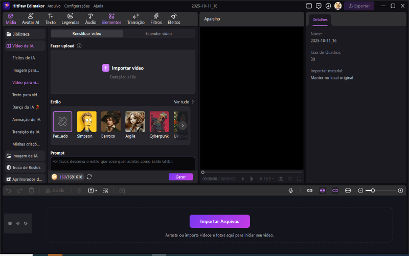The image size is (409, 256).
Task: Click the zoom out minus icon in timeline
Action: tap(360, 190)
